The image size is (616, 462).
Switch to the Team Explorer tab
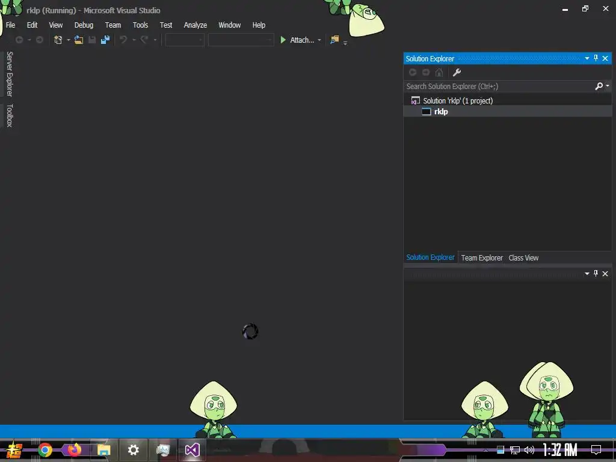click(482, 258)
